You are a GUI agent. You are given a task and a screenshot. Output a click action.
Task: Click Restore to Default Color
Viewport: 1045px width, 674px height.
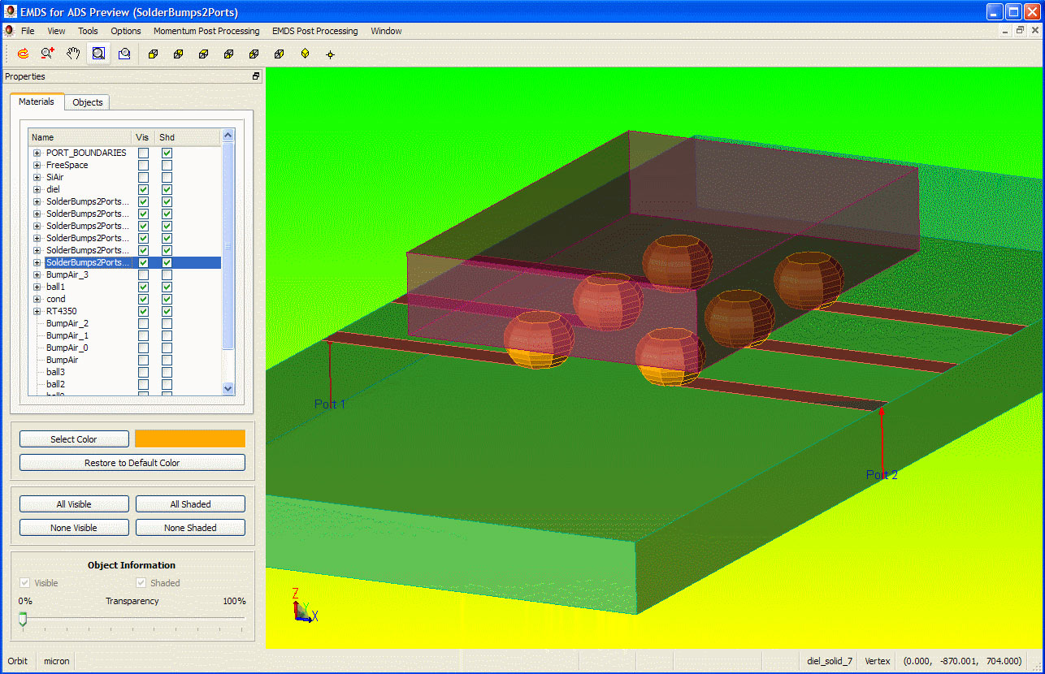click(x=132, y=462)
